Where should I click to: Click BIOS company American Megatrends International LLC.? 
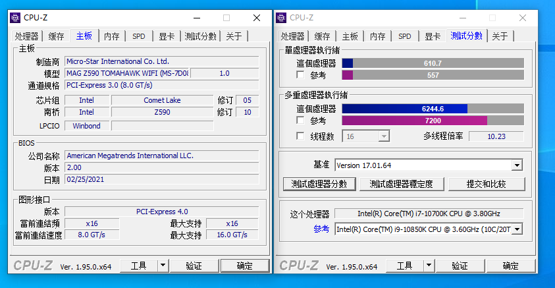[162, 156]
